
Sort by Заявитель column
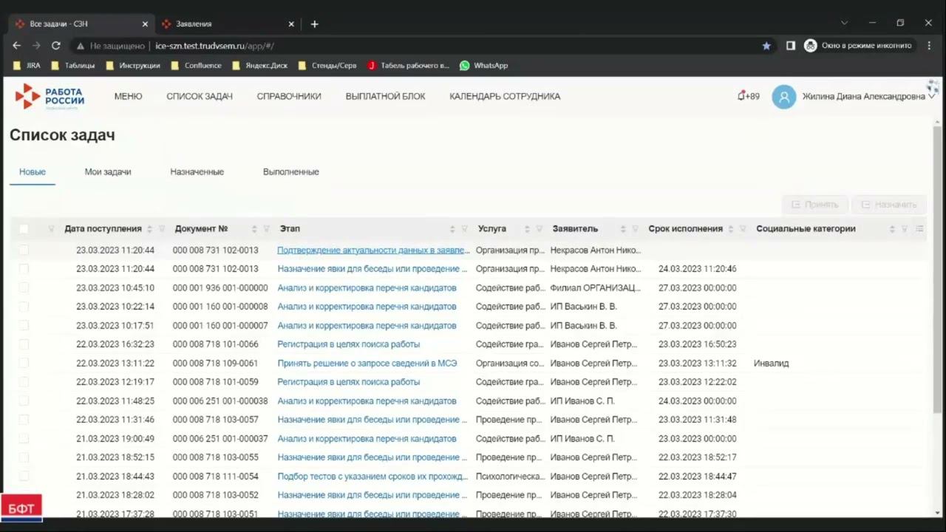click(x=623, y=229)
